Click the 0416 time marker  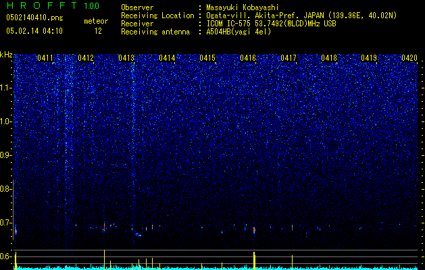pos(248,58)
